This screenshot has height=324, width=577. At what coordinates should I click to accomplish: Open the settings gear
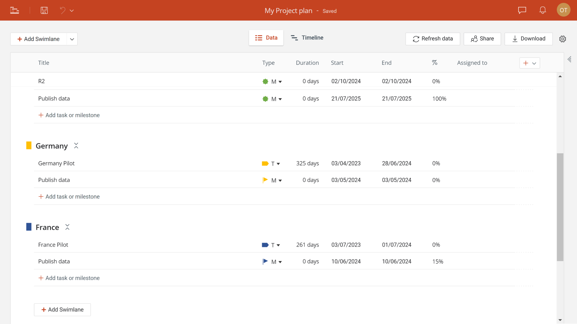[563, 39]
